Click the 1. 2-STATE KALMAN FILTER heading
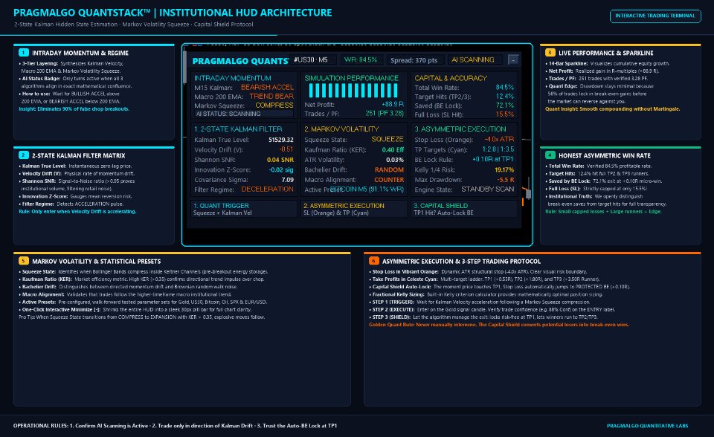 pyautogui.click(x=238, y=129)
